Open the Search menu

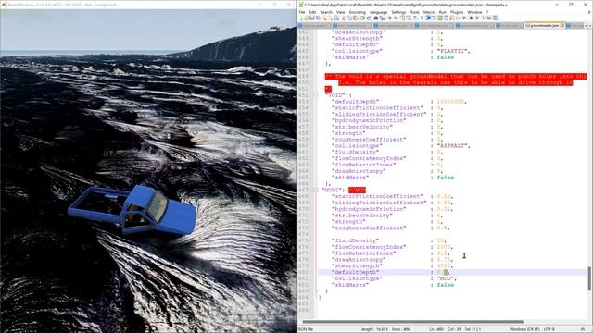[326, 12]
